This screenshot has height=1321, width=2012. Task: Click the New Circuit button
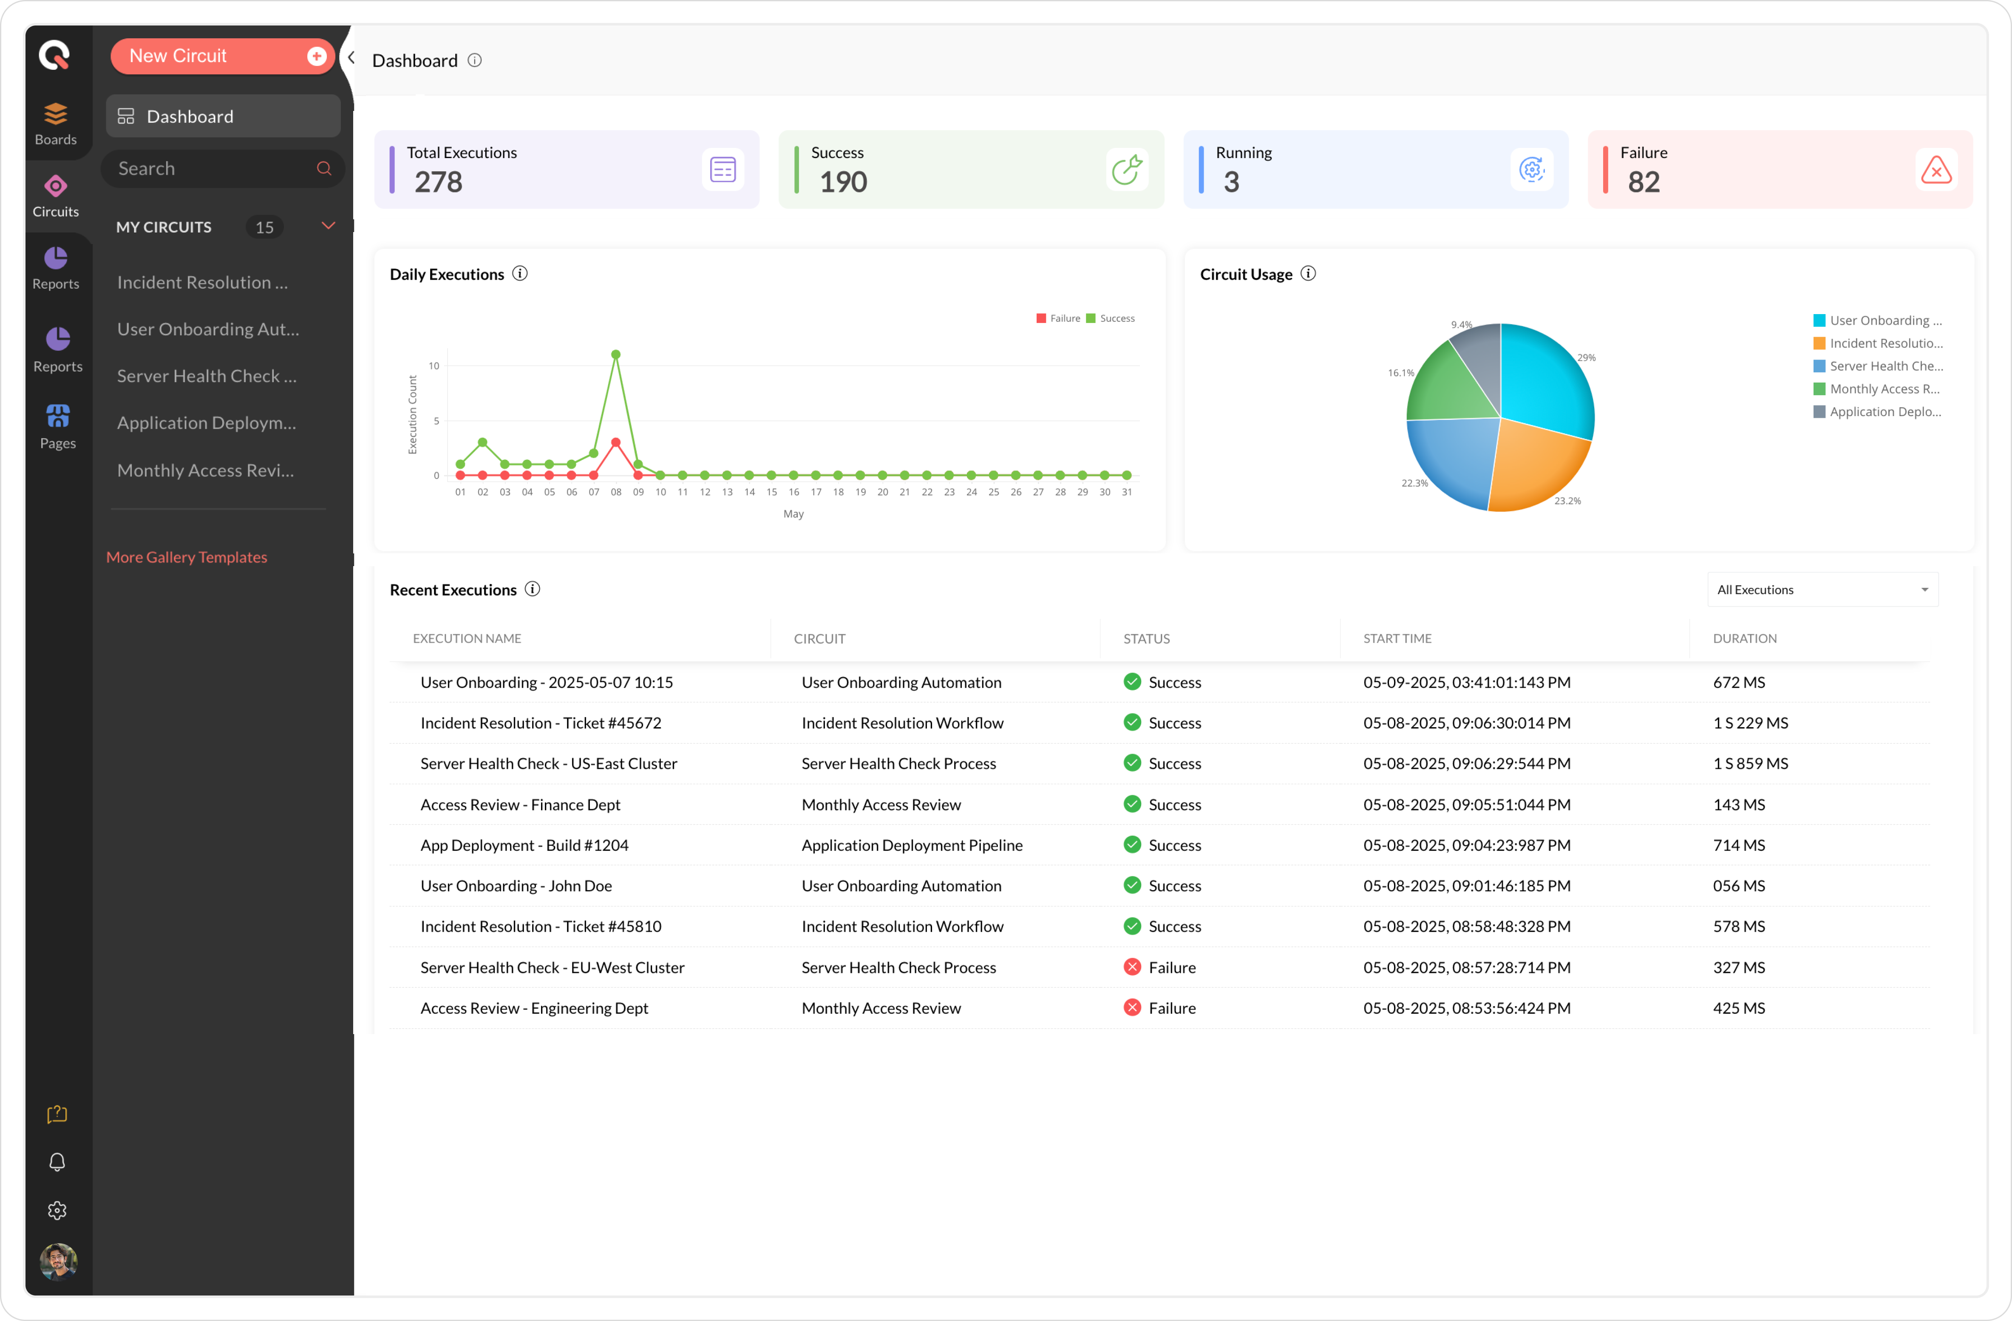point(222,56)
